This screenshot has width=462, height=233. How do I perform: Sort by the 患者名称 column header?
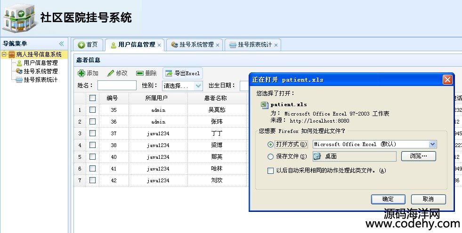217,98
